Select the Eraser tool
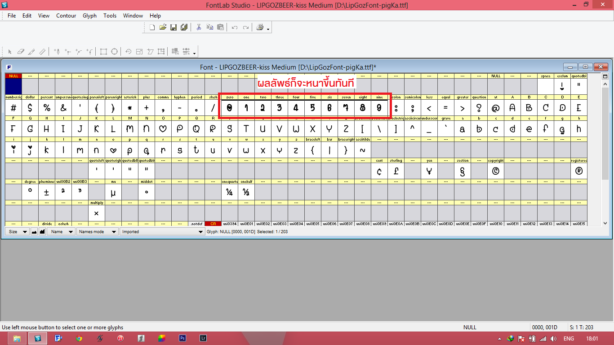The image size is (614, 345). click(x=20, y=52)
